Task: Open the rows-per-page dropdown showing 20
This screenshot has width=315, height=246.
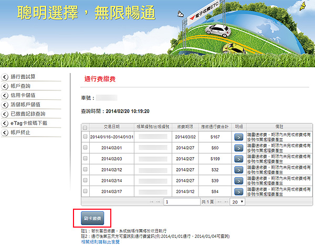Action: tap(238, 202)
